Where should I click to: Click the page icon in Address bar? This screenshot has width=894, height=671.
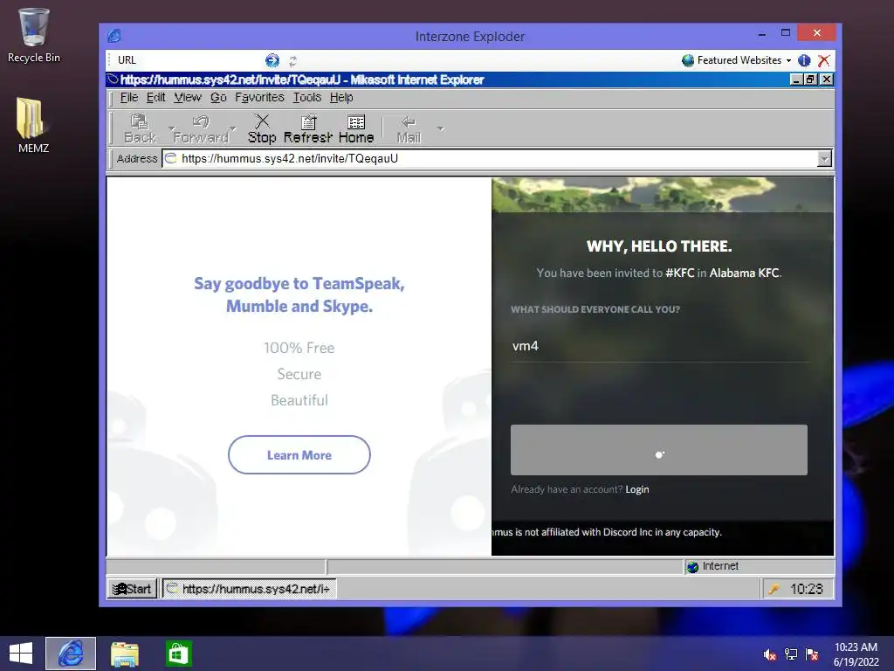pos(170,159)
